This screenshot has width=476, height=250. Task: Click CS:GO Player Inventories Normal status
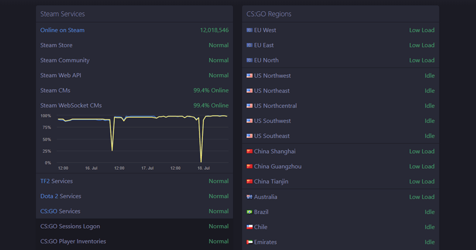pos(218,242)
